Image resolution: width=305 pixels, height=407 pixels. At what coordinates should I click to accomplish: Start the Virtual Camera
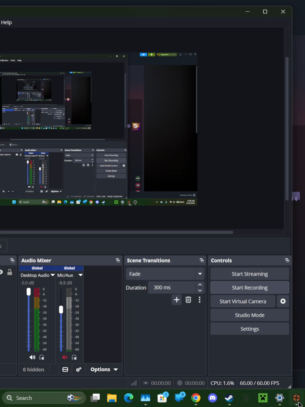click(243, 301)
